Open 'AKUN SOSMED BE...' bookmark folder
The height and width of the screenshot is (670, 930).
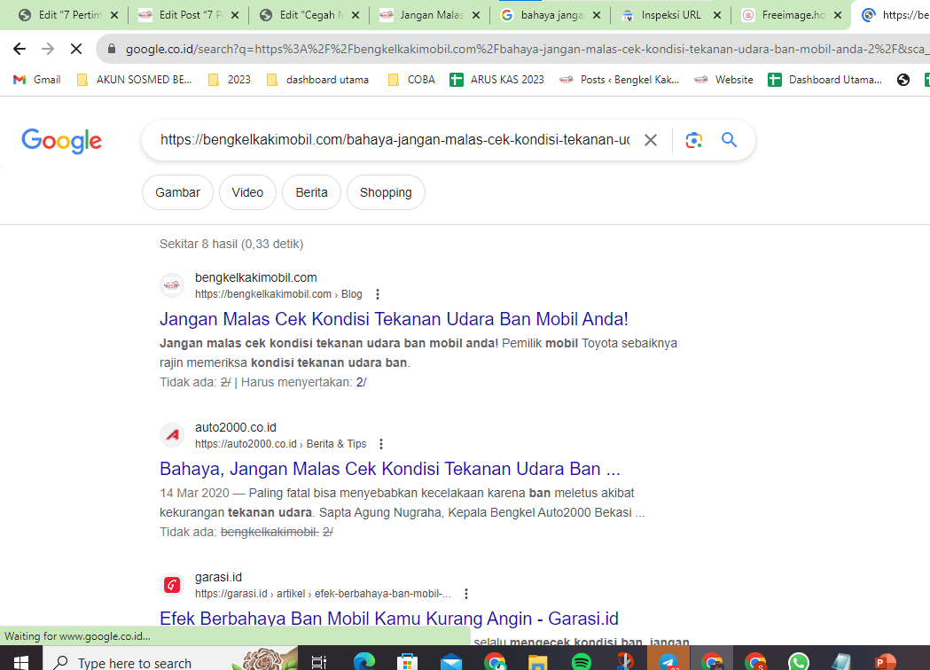(x=135, y=80)
